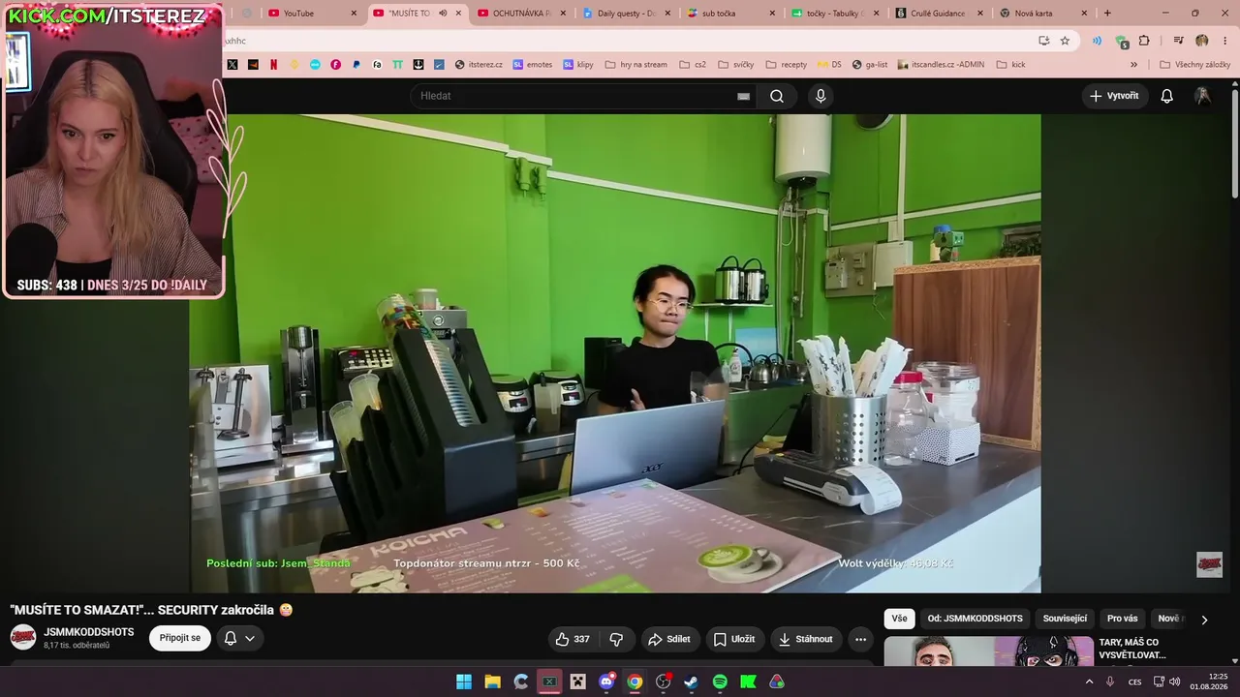
Task: Click the Sdílet share button
Action: click(668, 639)
